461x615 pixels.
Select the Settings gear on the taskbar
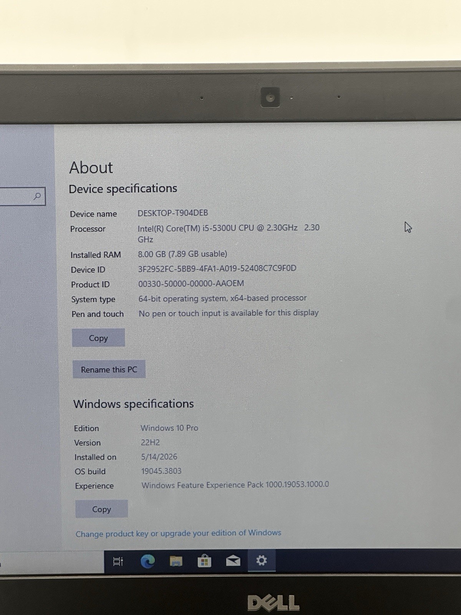(262, 560)
